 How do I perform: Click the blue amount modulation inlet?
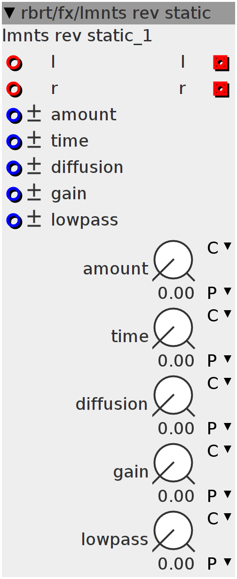[x=14, y=115]
